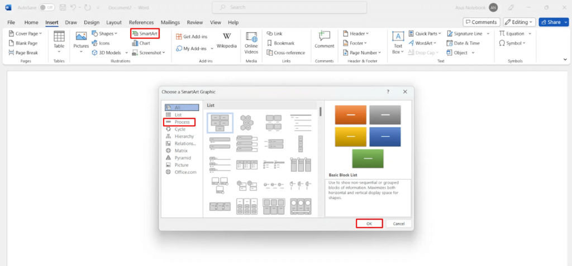The height and width of the screenshot is (266, 572).
Task: Open the Shapes gallery
Action: pos(104,33)
